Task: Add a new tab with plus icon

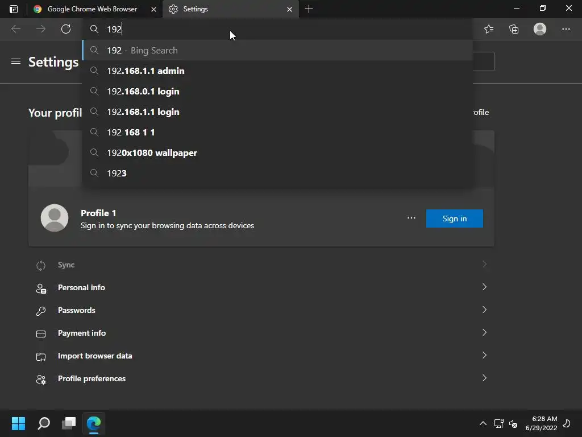Action: point(309,9)
